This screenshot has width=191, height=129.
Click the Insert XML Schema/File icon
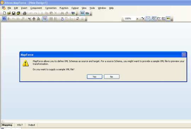coord(4,19)
